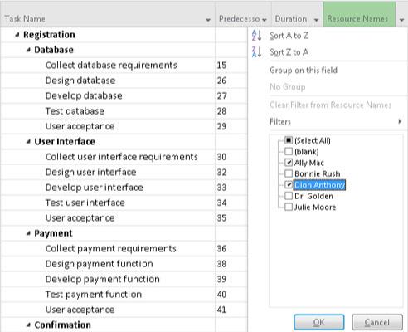The image size is (408, 332).
Task: Open the Duration column dropdown arrow
Action: (316, 20)
